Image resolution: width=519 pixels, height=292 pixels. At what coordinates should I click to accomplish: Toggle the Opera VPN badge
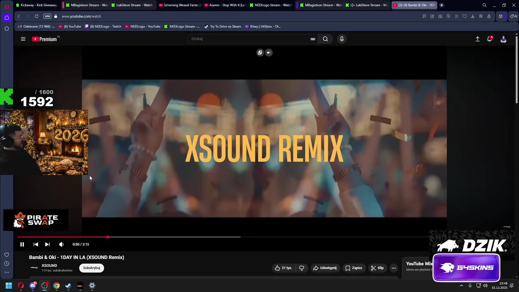click(x=47, y=16)
